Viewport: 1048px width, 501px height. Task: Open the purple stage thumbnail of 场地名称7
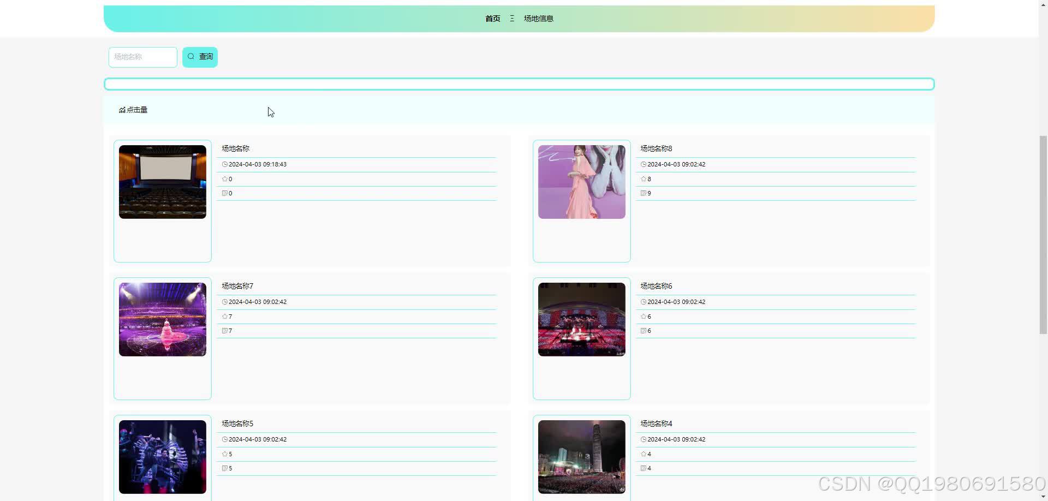tap(163, 319)
